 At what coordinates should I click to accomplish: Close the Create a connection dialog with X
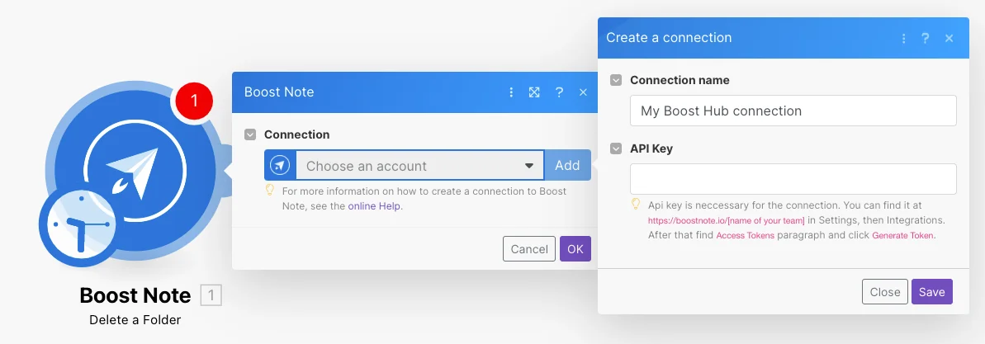(949, 38)
